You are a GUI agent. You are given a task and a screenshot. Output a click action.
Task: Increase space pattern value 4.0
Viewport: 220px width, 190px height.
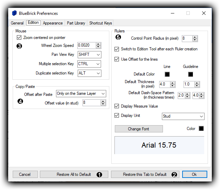[202, 94]
